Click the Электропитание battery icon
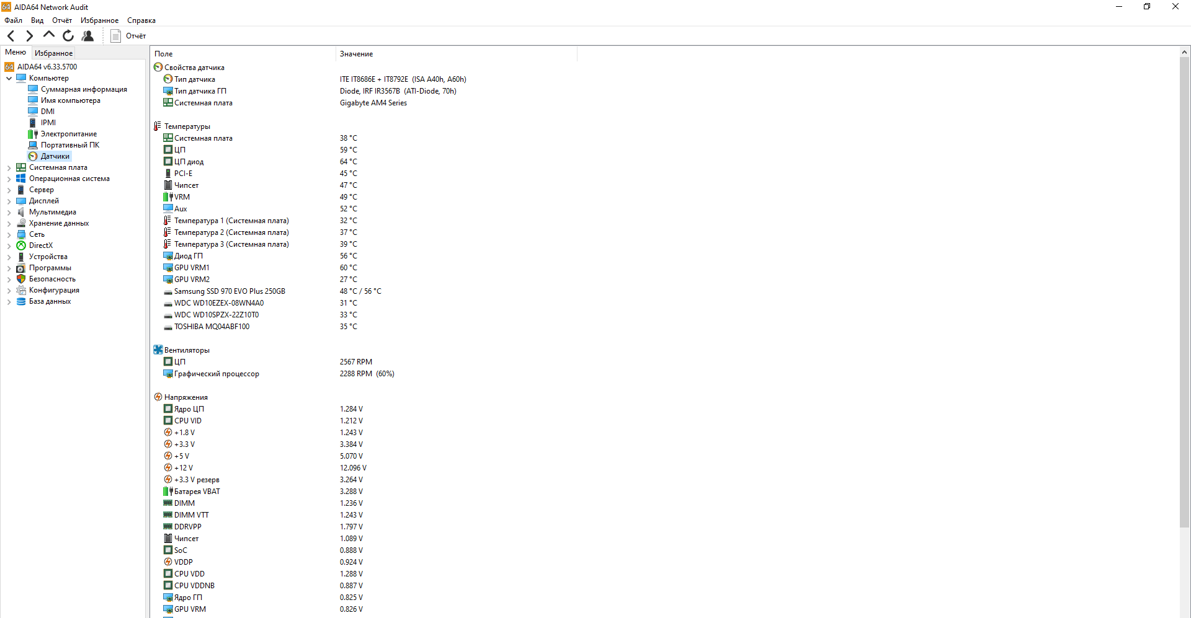The height and width of the screenshot is (618, 1191). pos(33,134)
